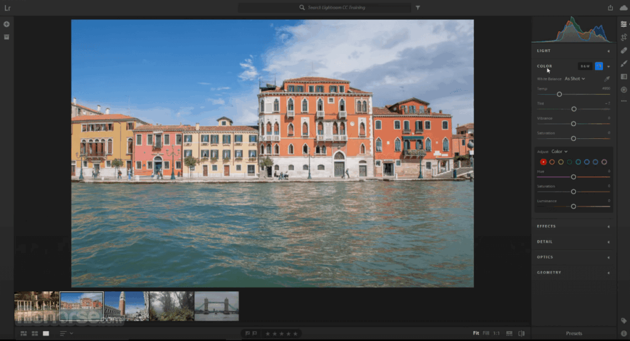Select the Healing Brush tool

click(x=624, y=50)
